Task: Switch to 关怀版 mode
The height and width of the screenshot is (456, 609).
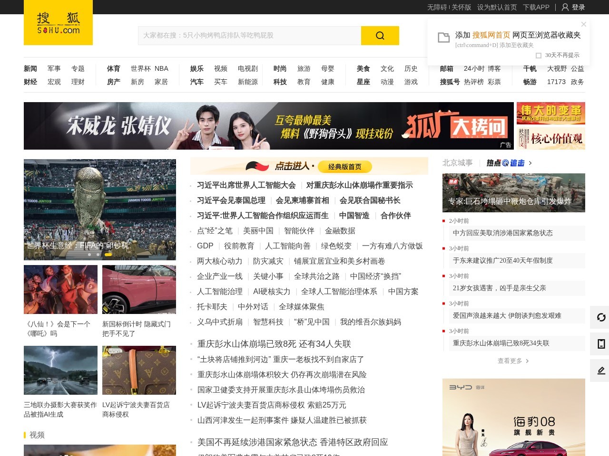Action: (x=461, y=7)
